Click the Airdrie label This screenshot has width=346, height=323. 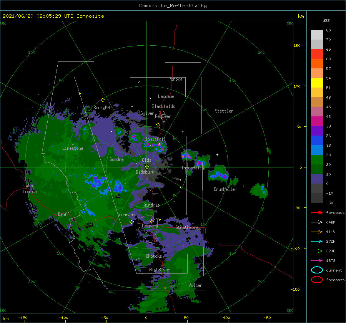point(151,205)
